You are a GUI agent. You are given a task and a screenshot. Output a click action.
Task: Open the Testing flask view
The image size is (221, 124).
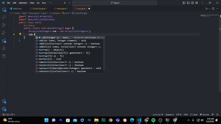pyautogui.click(x=4, y=48)
